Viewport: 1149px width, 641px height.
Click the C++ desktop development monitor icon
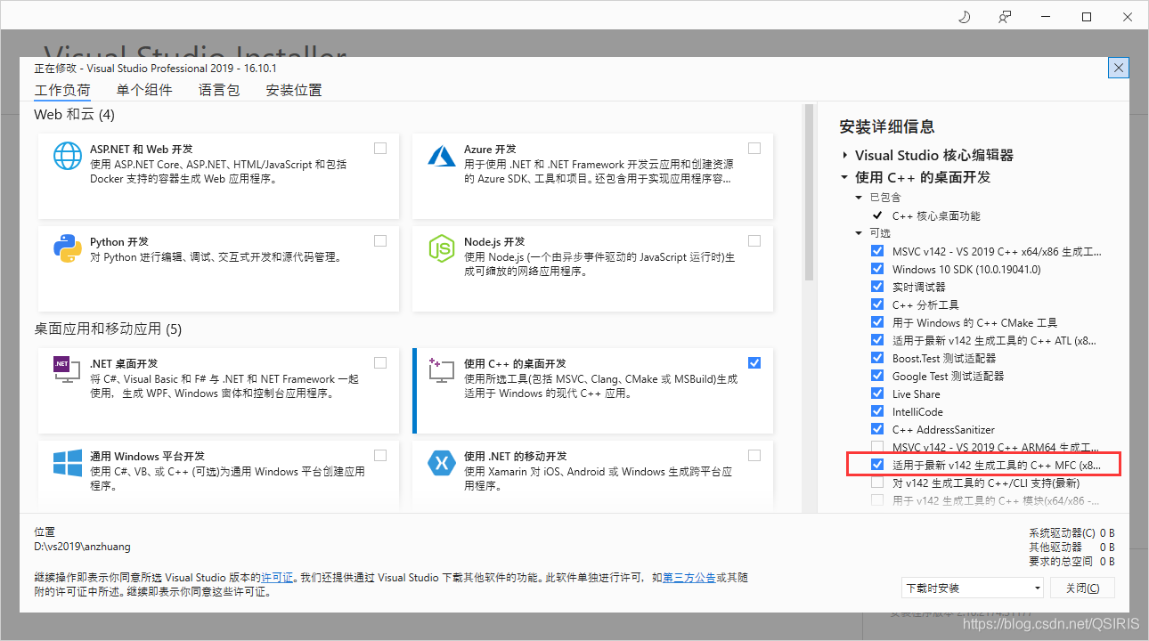[x=442, y=369]
